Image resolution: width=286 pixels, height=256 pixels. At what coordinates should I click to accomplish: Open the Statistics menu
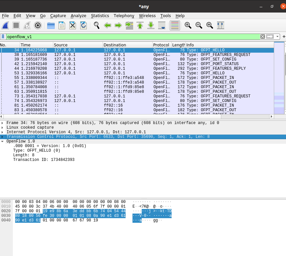[100, 16]
